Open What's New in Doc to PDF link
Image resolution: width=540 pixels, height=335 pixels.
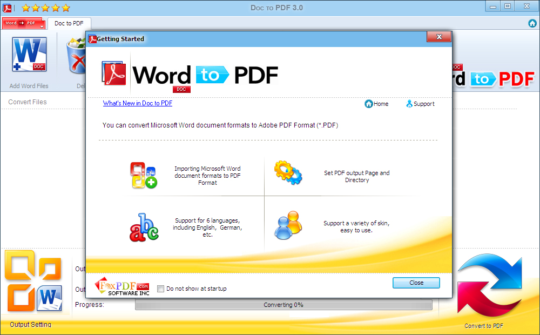click(137, 103)
